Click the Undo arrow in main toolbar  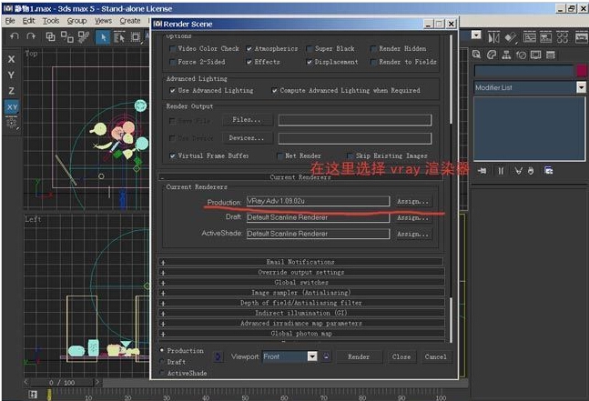click(15, 36)
